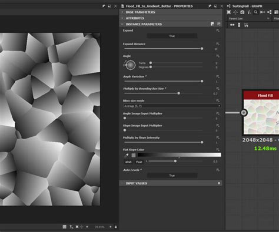The width and height of the screenshot is (279, 232).
Task: Select the Flood Fill node thumbnail
Action: (261, 117)
